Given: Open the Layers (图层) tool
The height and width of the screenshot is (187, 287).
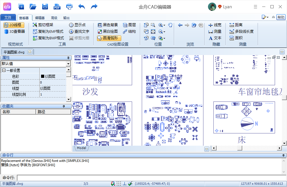Looking at the screenshot, I should tap(129, 25).
